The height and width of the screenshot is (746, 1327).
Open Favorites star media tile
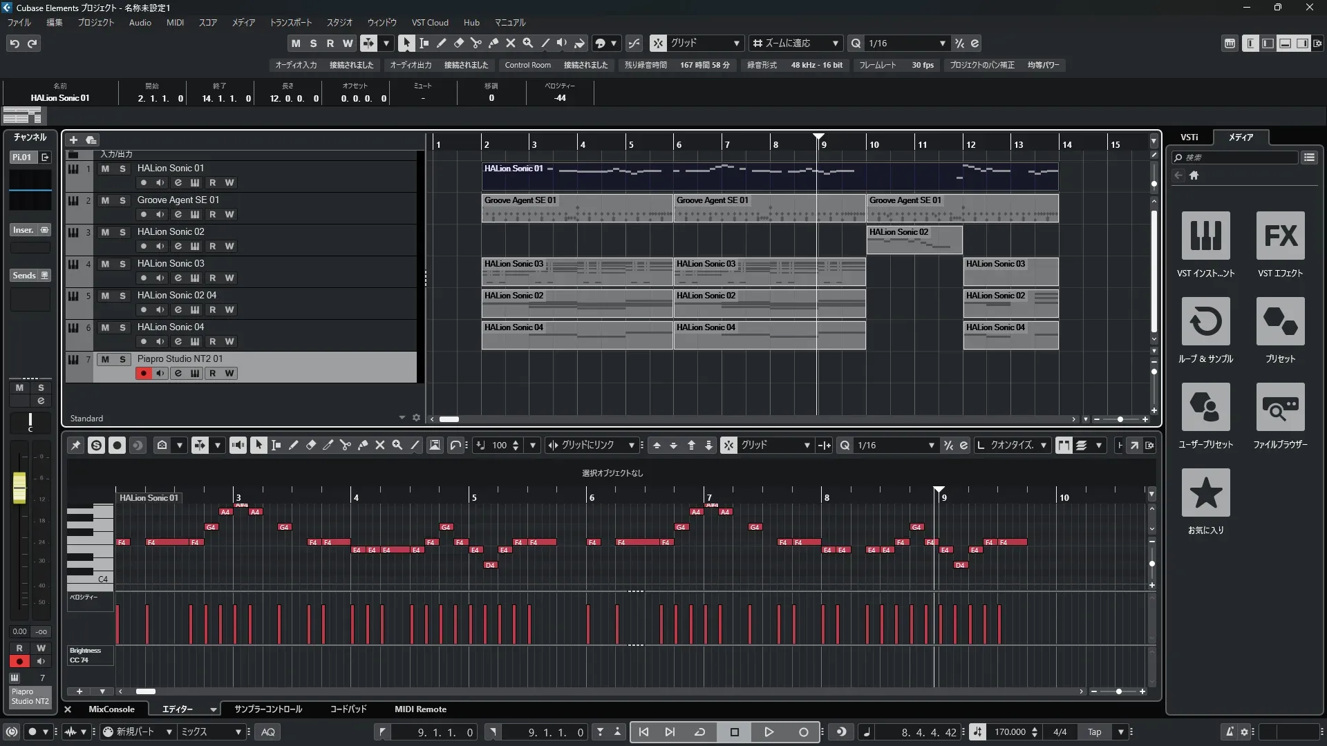[x=1205, y=492]
